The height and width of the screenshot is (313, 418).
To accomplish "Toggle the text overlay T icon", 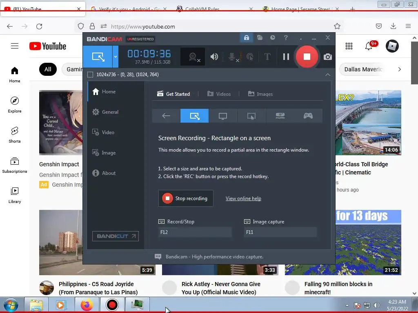I will (267, 57).
